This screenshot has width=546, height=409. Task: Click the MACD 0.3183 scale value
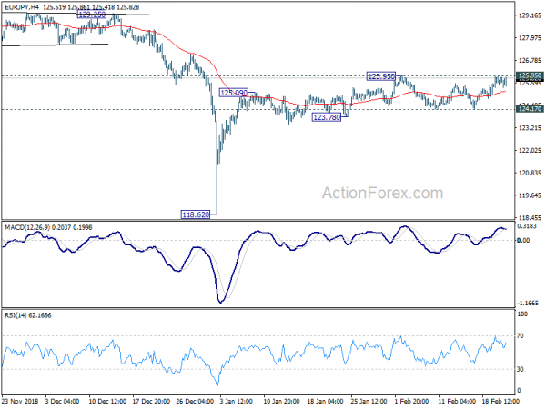click(x=527, y=226)
